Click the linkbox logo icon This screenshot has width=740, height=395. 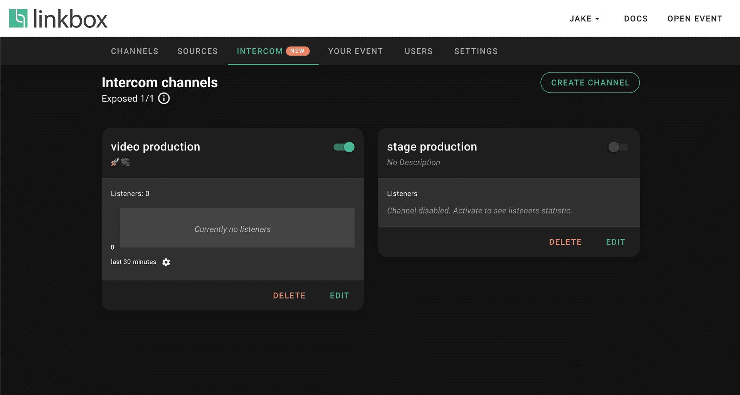click(18, 19)
